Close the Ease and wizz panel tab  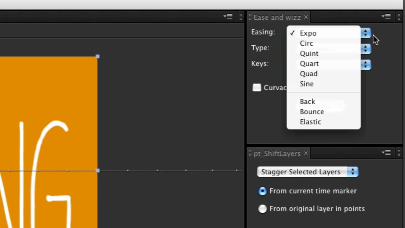[306, 17]
